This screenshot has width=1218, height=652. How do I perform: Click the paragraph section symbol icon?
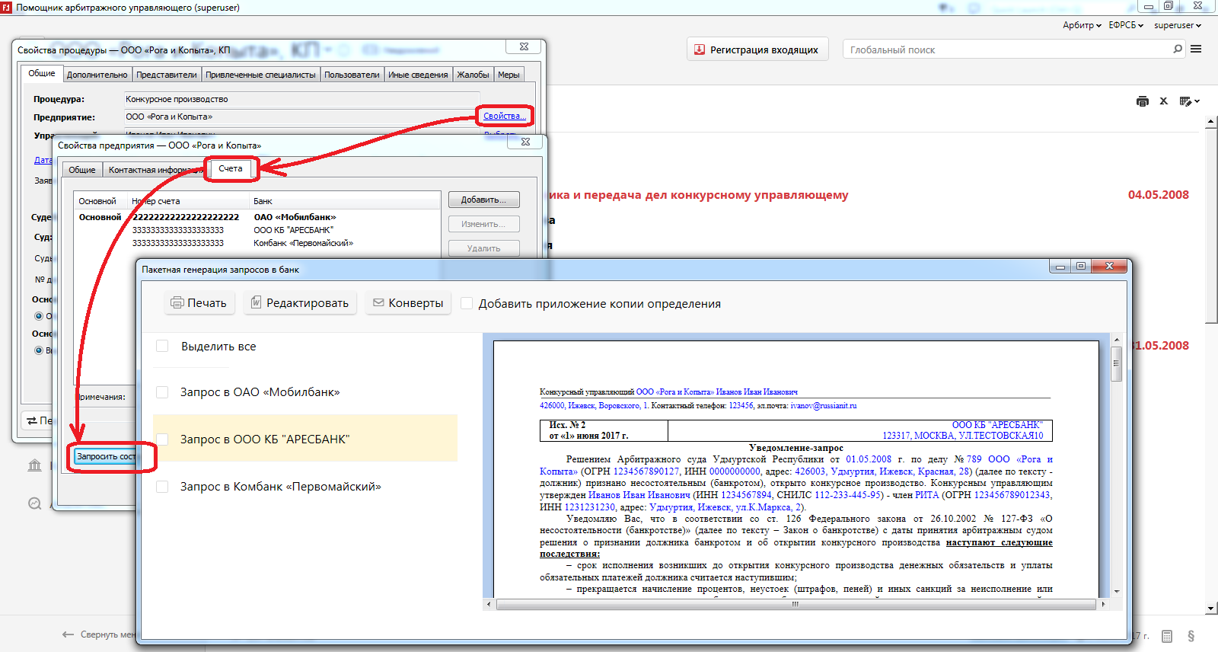pyautogui.click(x=1191, y=636)
